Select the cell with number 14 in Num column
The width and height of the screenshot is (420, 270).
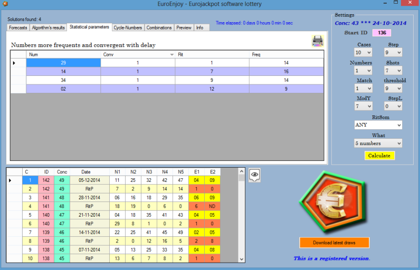click(63, 71)
